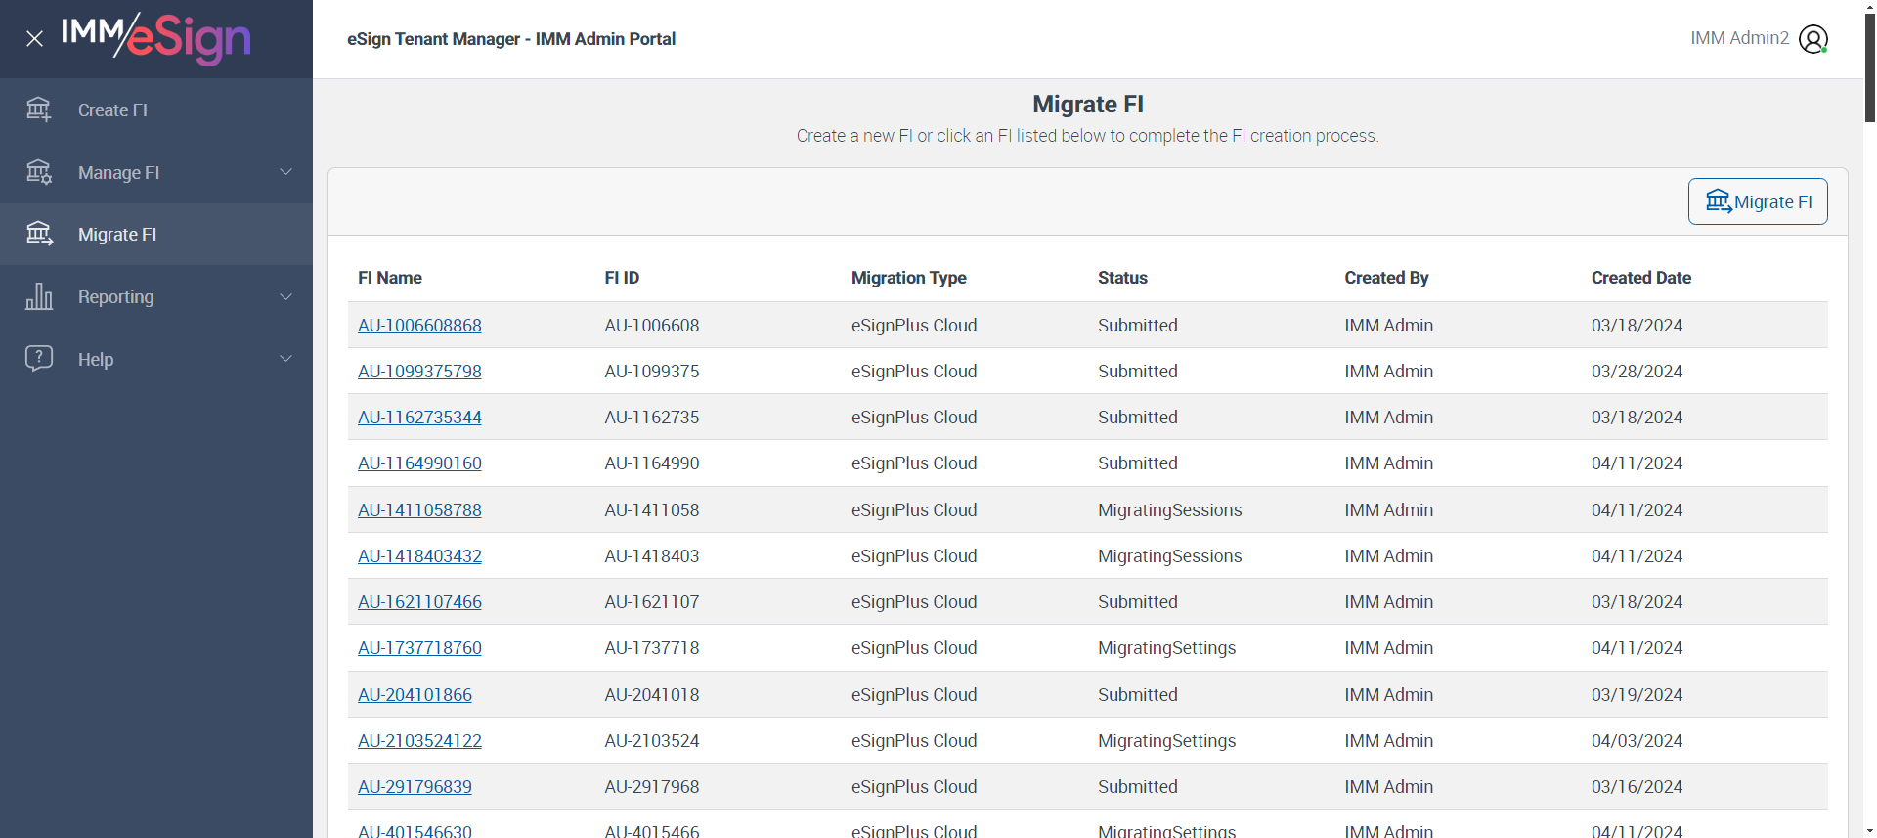This screenshot has height=838, width=1877.
Task: Open FI link AU-1162735344
Action: click(x=419, y=418)
